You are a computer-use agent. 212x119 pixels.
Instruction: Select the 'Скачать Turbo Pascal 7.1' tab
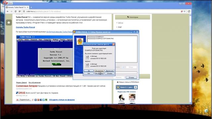coord(17,7)
